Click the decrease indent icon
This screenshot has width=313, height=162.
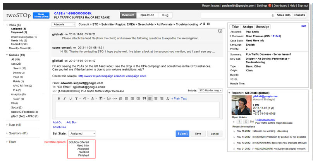click(132, 98)
